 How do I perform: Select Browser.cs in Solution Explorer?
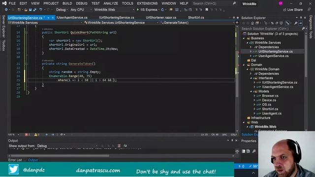270,96
